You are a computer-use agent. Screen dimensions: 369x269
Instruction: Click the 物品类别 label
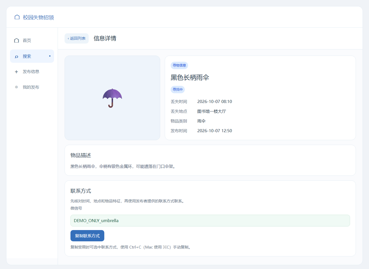(179, 121)
